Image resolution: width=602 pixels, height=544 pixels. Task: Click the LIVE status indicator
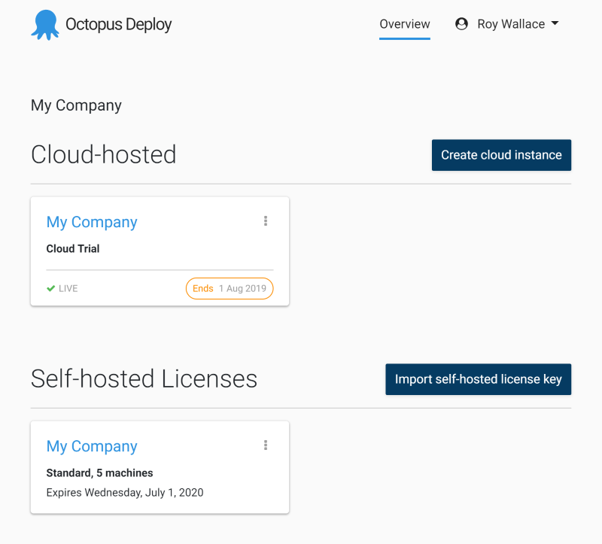point(62,287)
